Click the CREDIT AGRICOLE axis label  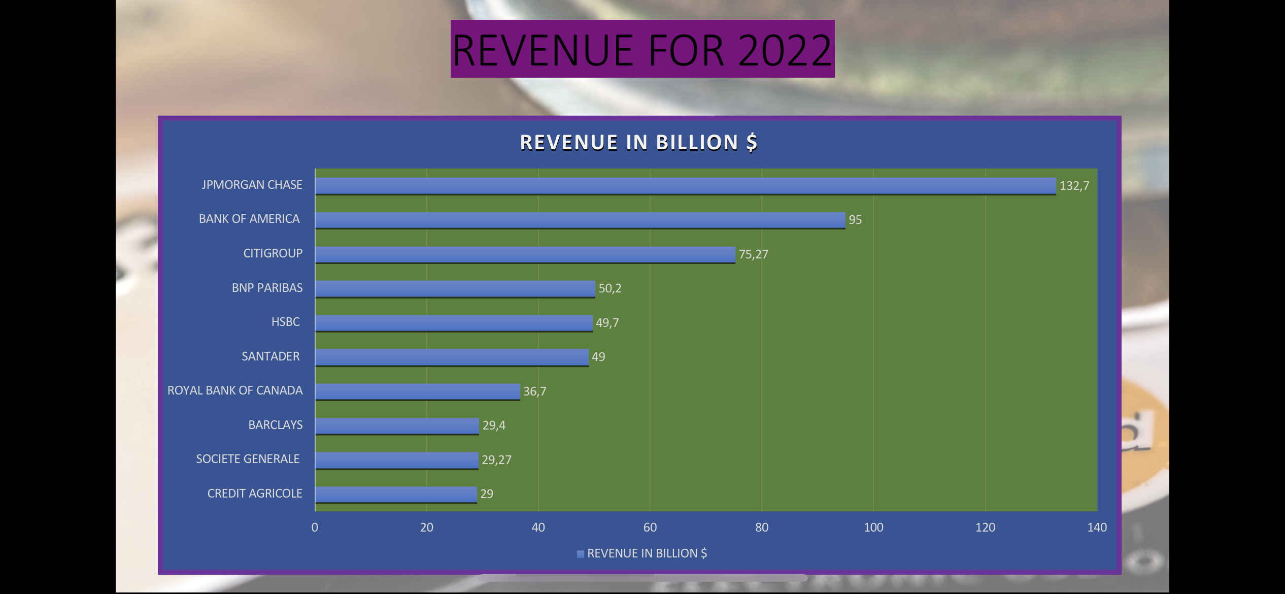(x=255, y=493)
